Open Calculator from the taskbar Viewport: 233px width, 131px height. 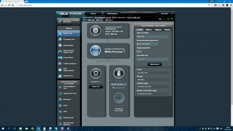(44, 129)
